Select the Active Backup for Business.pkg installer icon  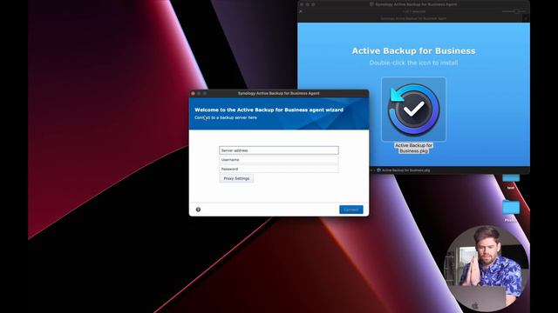pos(413,110)
